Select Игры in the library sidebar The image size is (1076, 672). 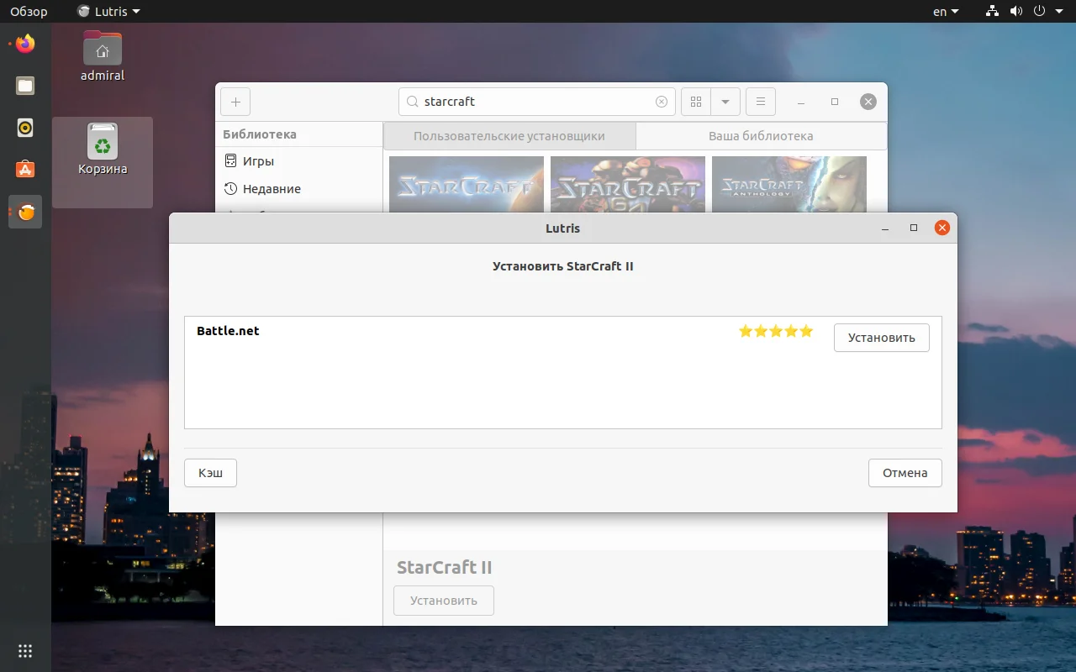(x=299, y=161)
